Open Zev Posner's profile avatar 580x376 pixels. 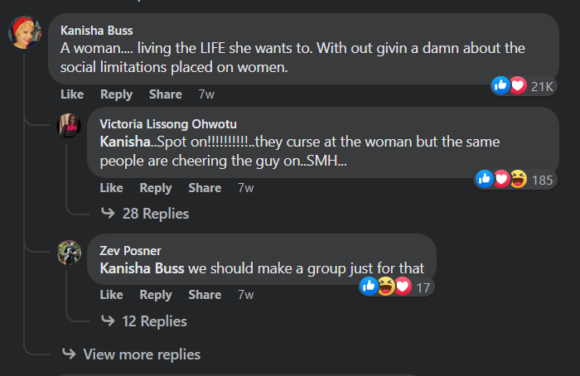point(69,253)
